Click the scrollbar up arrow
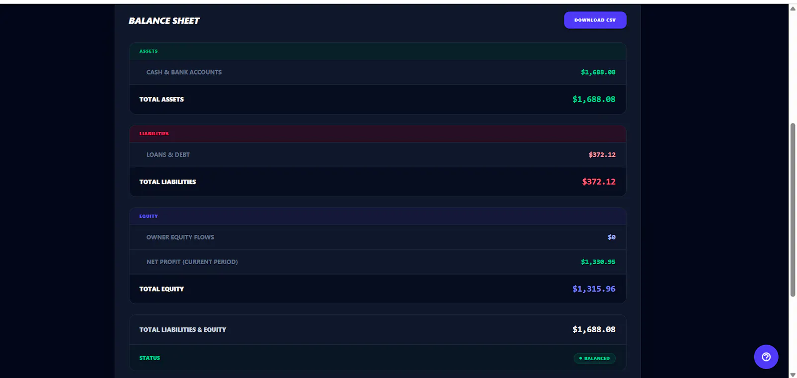This screenshot has width=797, height=378. click(793, 8)
